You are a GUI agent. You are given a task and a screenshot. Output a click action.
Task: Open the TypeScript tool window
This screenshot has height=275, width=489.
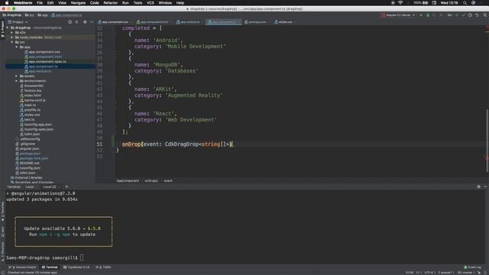(x=76, y=267)
